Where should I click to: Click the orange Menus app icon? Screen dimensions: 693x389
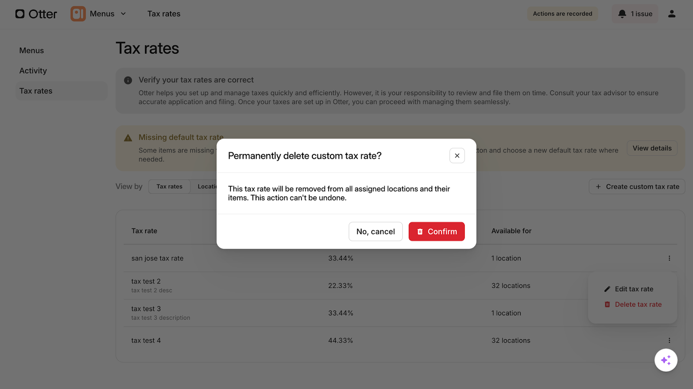click(x=78, y=14)
